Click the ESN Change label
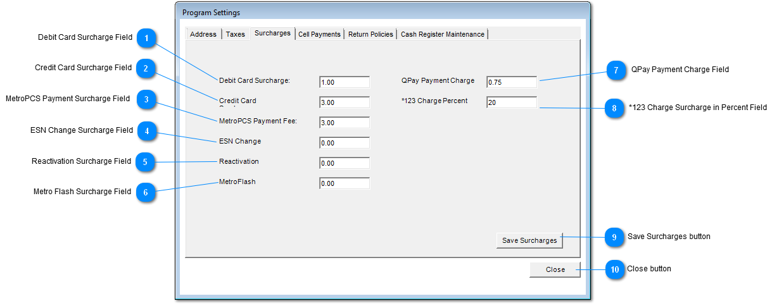Screen dimensions: 772x308 point(240,141)
